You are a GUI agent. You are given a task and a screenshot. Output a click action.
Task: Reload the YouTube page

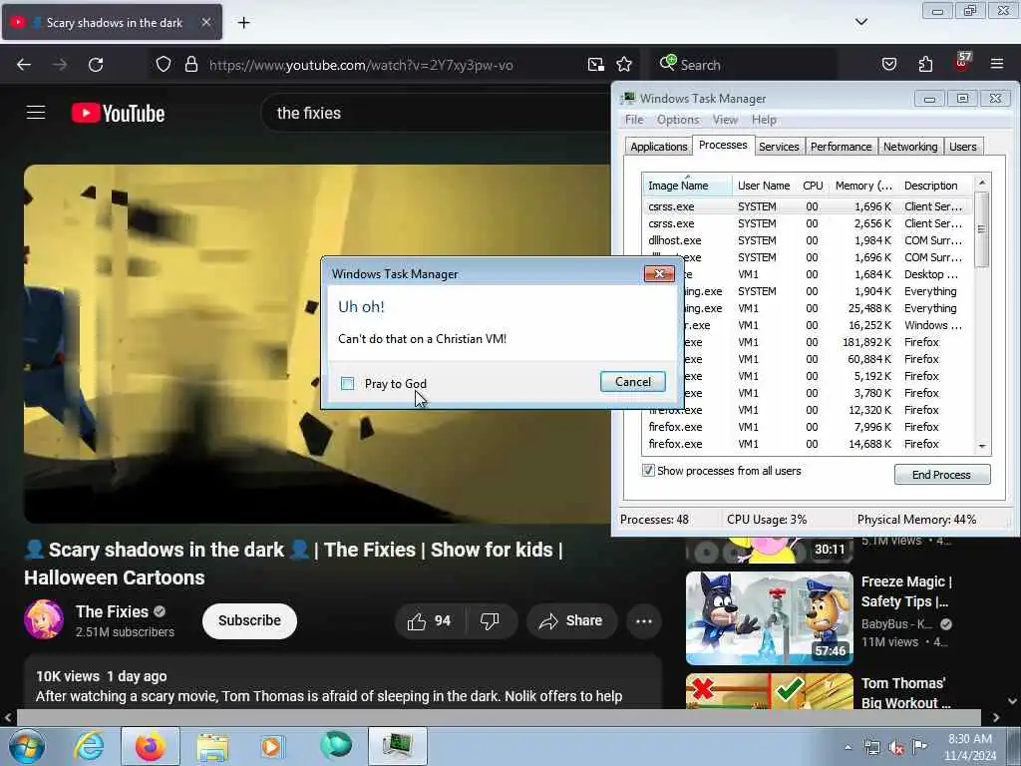pyautogui.click(x=96, y=65)
